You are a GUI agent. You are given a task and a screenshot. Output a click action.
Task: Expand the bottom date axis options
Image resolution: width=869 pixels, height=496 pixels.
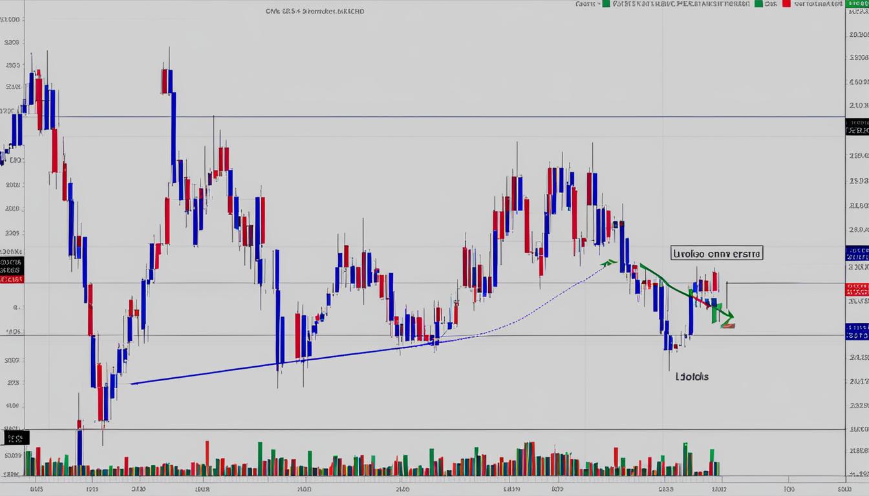pos(427,489)
